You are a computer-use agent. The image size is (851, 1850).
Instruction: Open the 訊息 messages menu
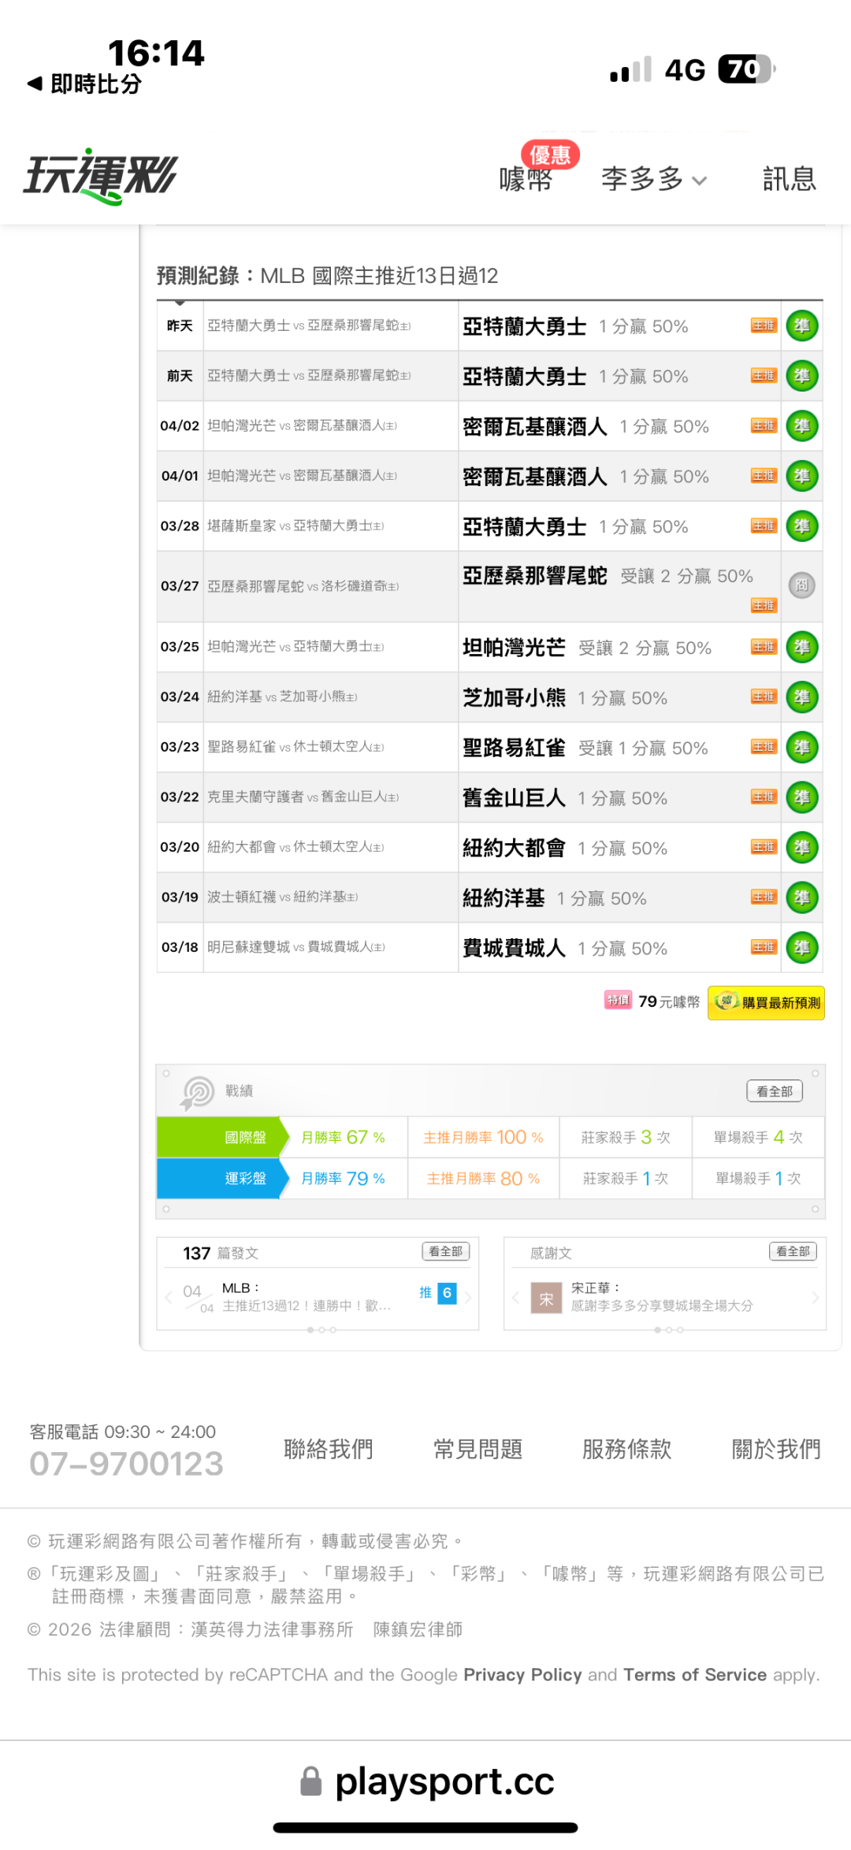[790, 180]
